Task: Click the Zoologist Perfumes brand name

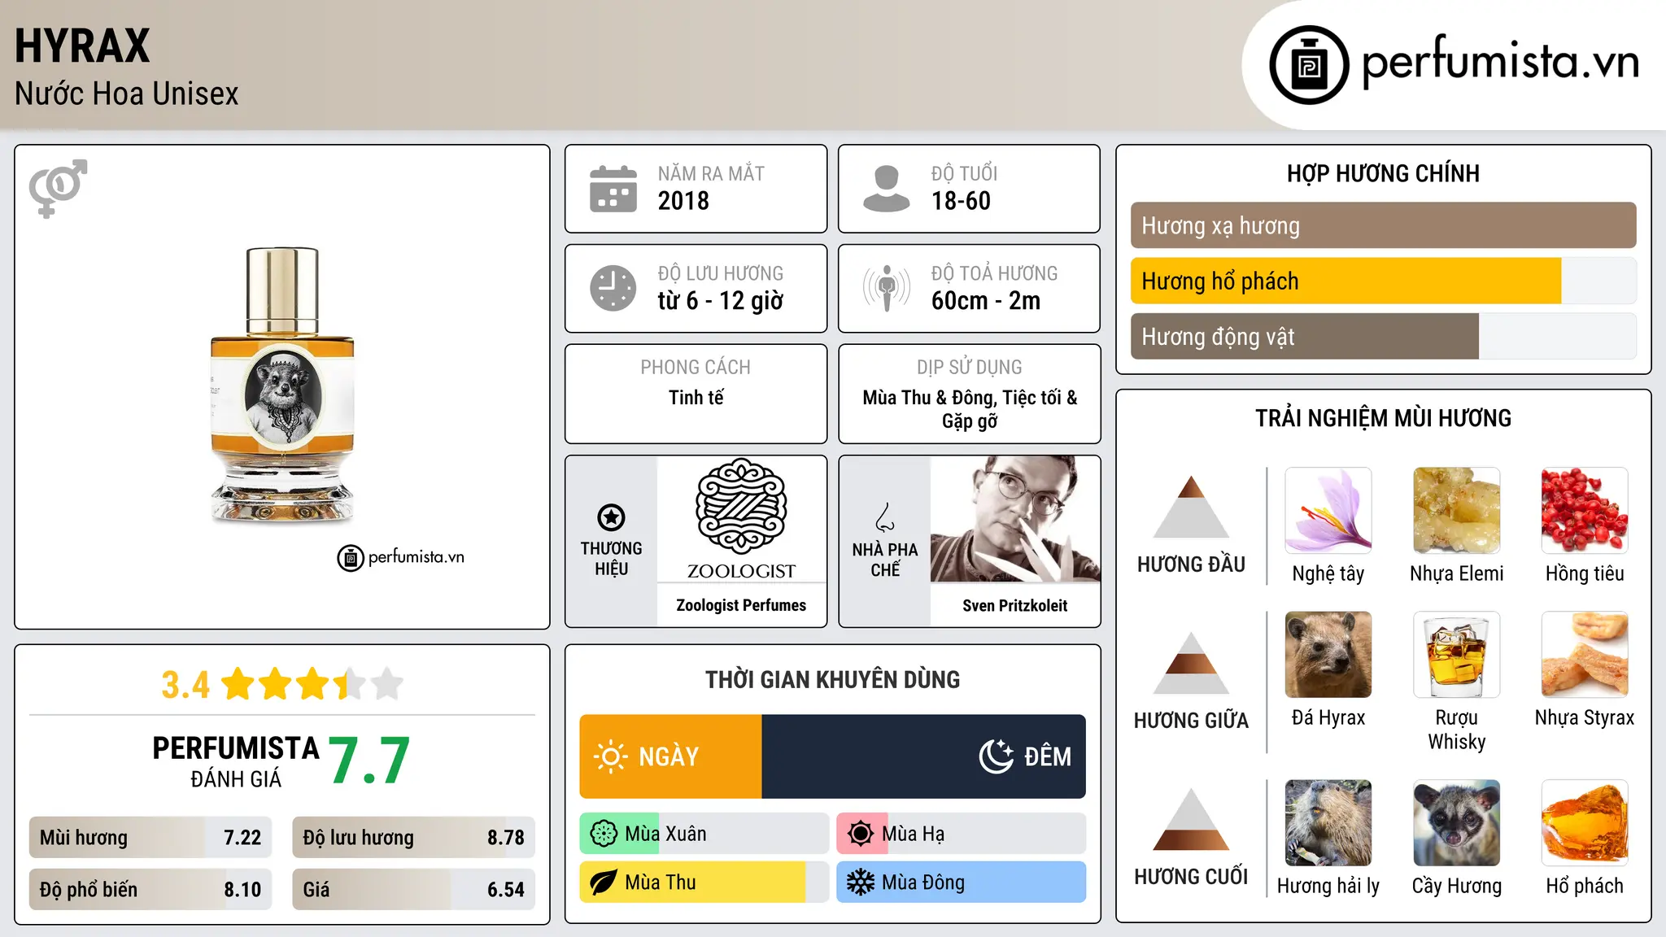Action: 741,605
